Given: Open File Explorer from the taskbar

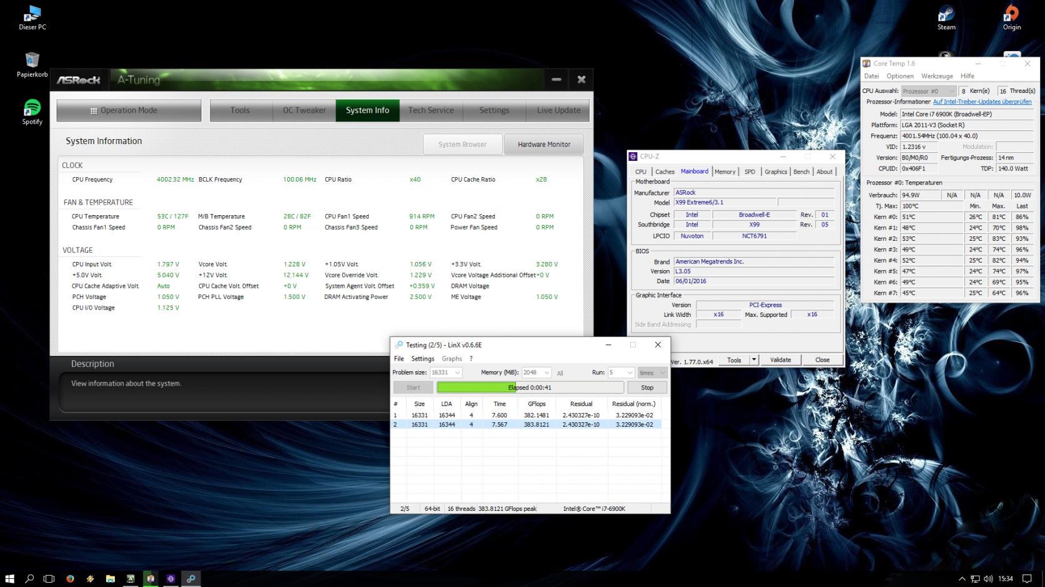Looking at the screenshot, I should coord(110,578).
